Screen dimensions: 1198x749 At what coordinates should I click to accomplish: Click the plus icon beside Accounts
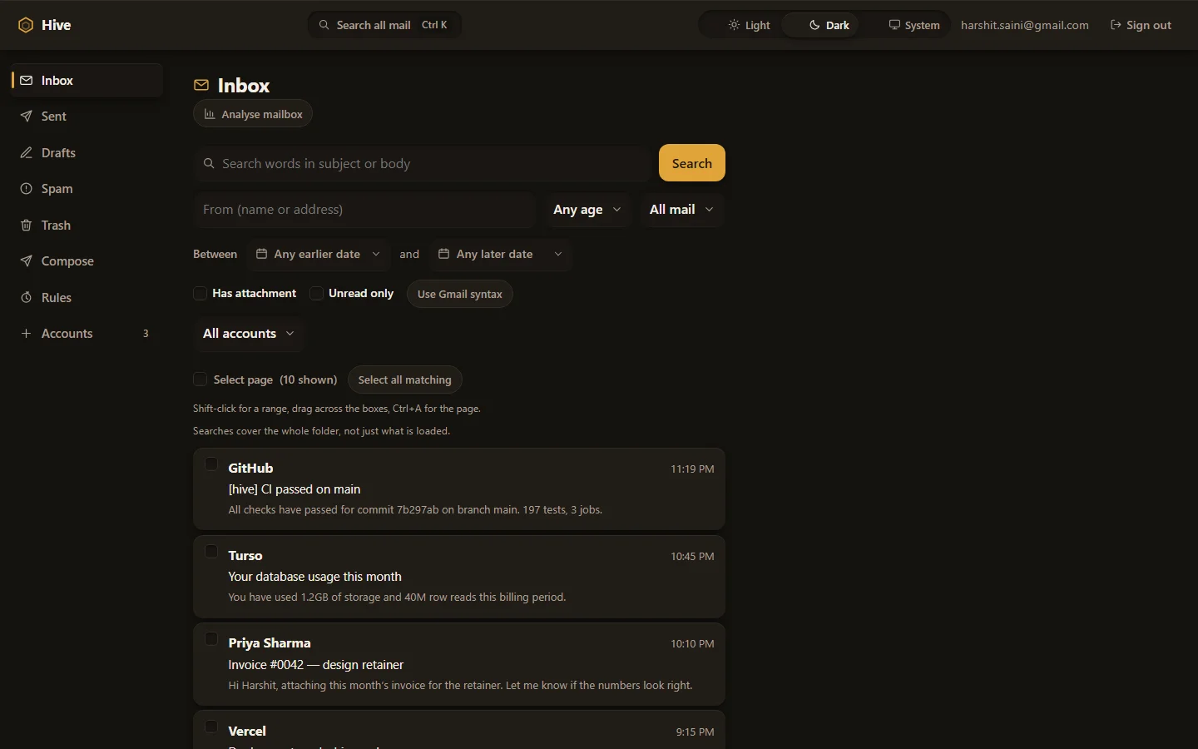pyautogui.click(x=26, y=334)
